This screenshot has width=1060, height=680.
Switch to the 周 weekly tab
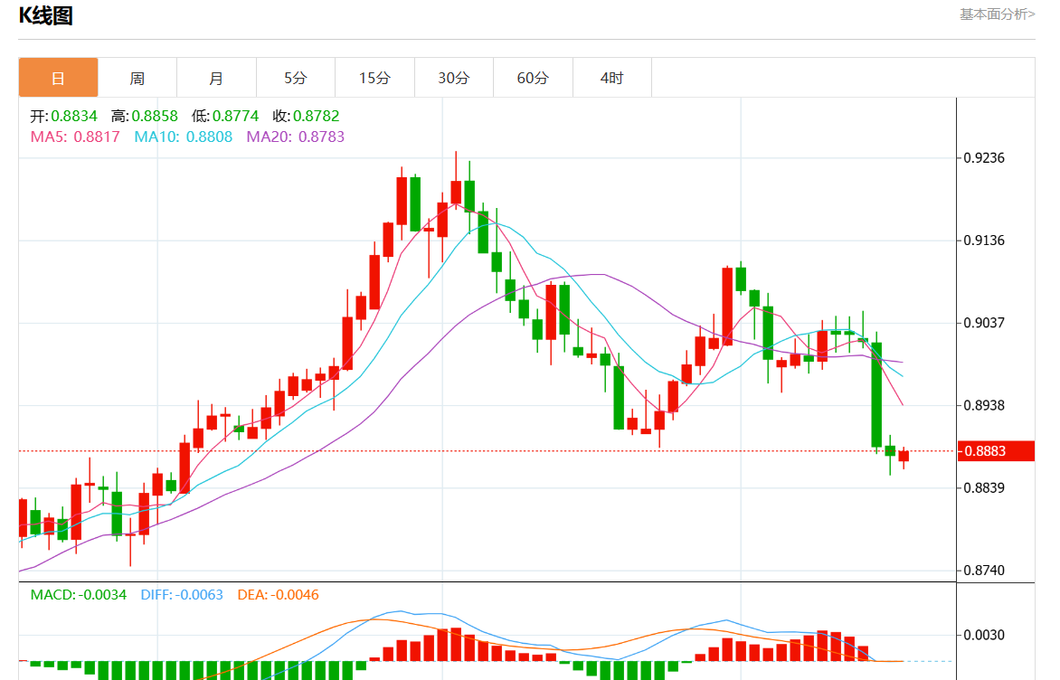[137, 78]
